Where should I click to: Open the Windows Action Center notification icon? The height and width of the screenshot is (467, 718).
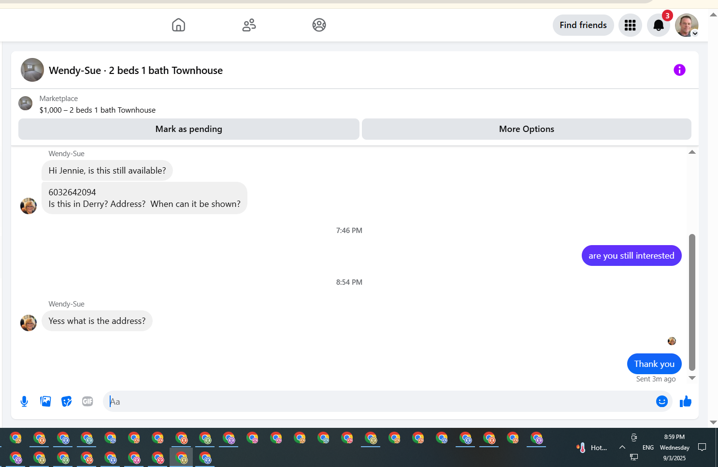point(702,447)
